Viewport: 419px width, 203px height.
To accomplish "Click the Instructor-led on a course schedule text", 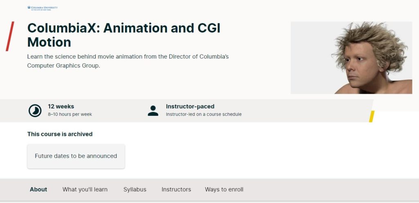I will click(203, 115).
